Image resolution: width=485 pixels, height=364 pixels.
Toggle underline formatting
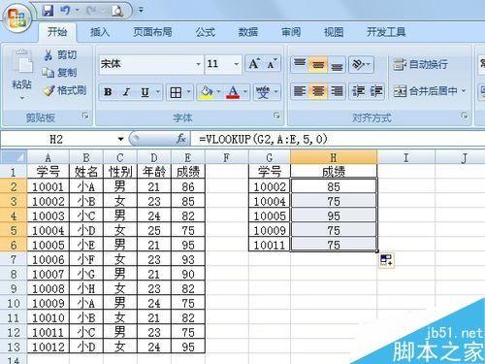click(x=145, y=92)
